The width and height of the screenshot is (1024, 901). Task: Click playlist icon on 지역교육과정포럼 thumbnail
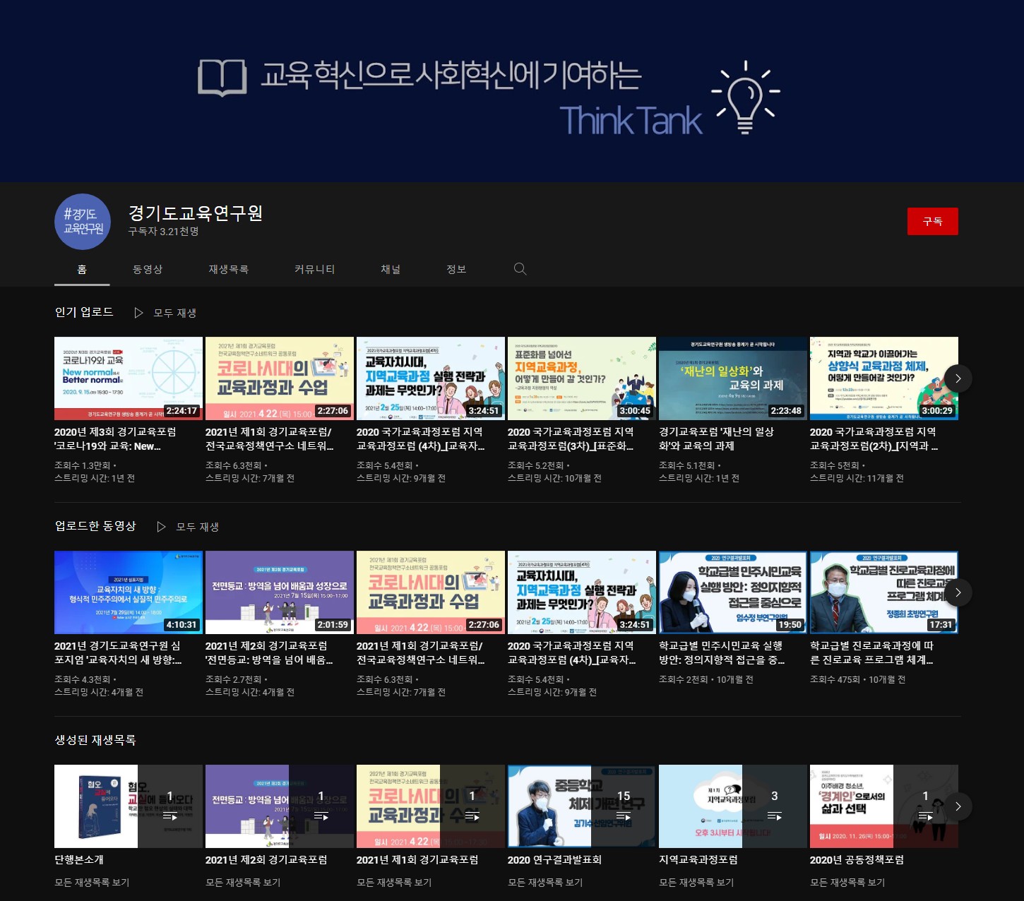(x=775, y=816)
